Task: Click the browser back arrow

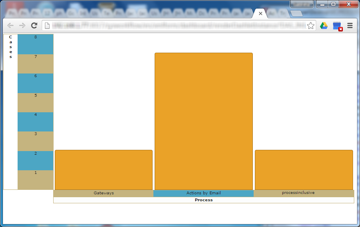Action: click(11, 26)
